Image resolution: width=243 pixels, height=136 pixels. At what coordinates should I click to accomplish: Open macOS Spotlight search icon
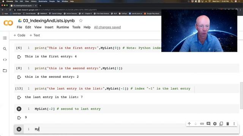tap(232, 1)
